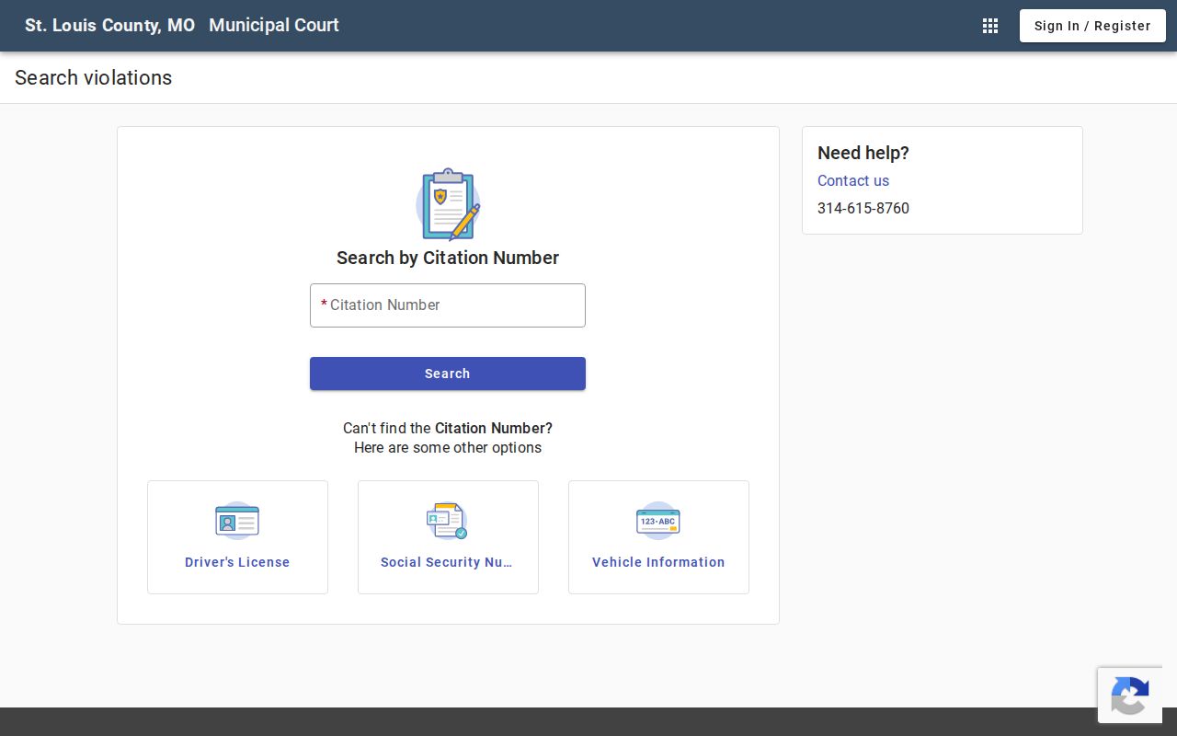Image resolution: width=1177 pixels, height=736 pixels.
Task: Click Municipal Court header text
Action: click(274, 26)
